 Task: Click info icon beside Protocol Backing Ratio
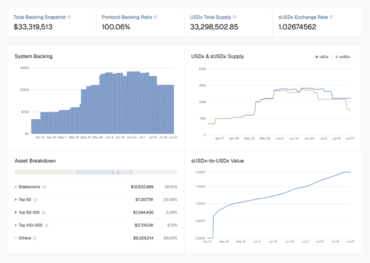point(156,17)
